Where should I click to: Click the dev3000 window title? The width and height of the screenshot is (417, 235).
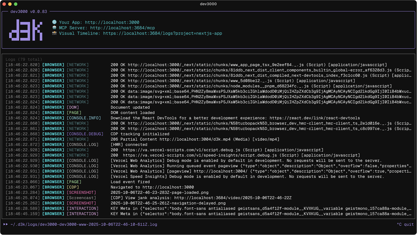(x=208, y=4)
